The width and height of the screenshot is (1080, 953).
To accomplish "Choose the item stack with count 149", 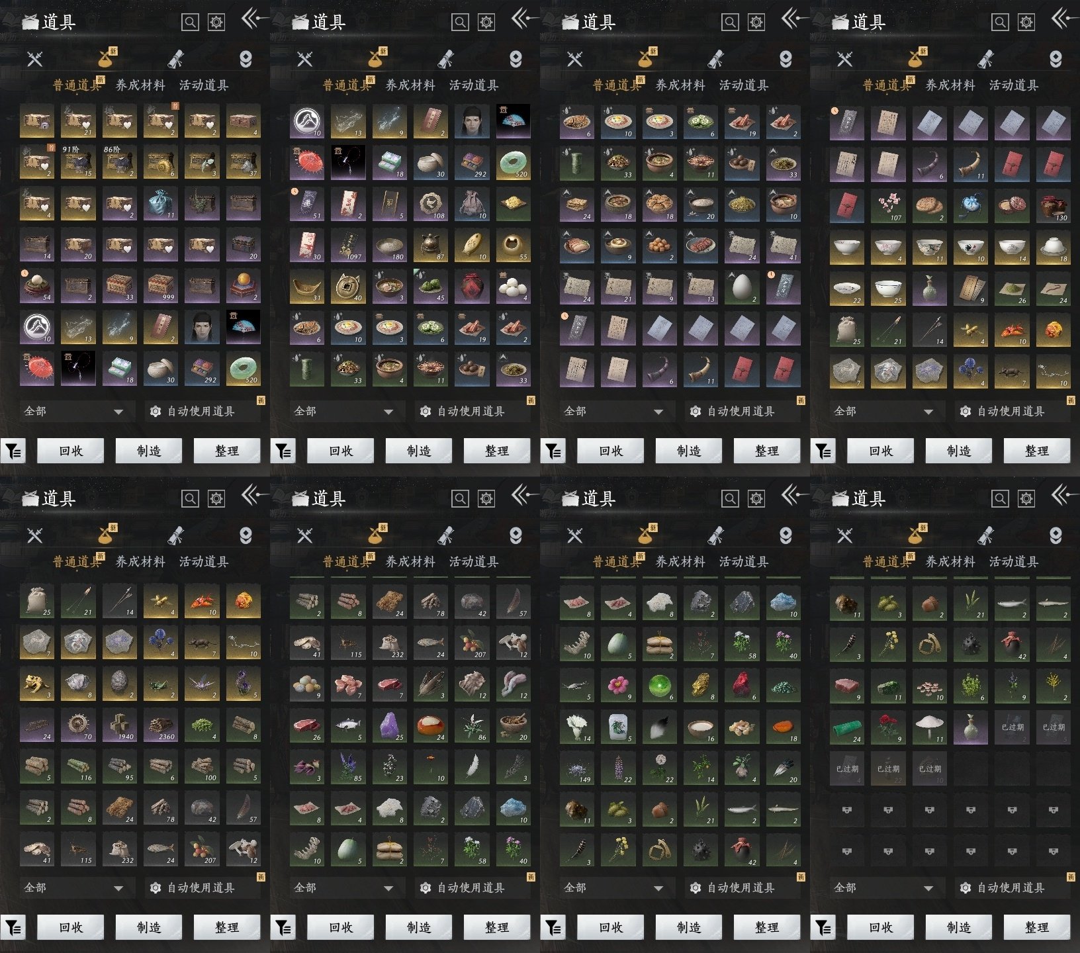I will 577,768.
